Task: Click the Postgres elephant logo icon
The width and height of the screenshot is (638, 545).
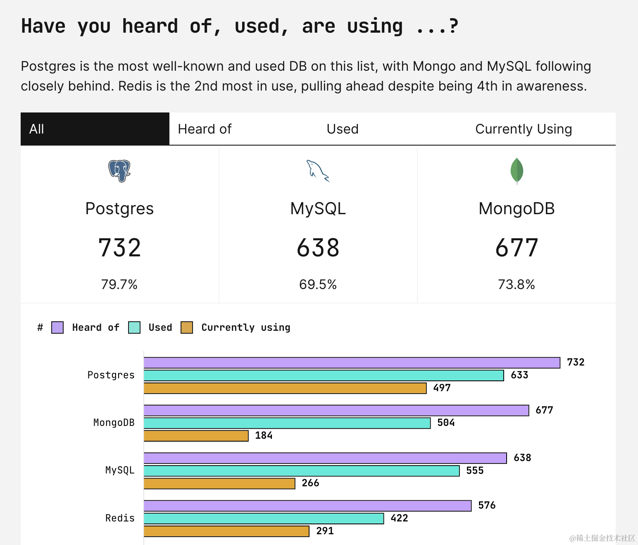Action: [119, 170]
